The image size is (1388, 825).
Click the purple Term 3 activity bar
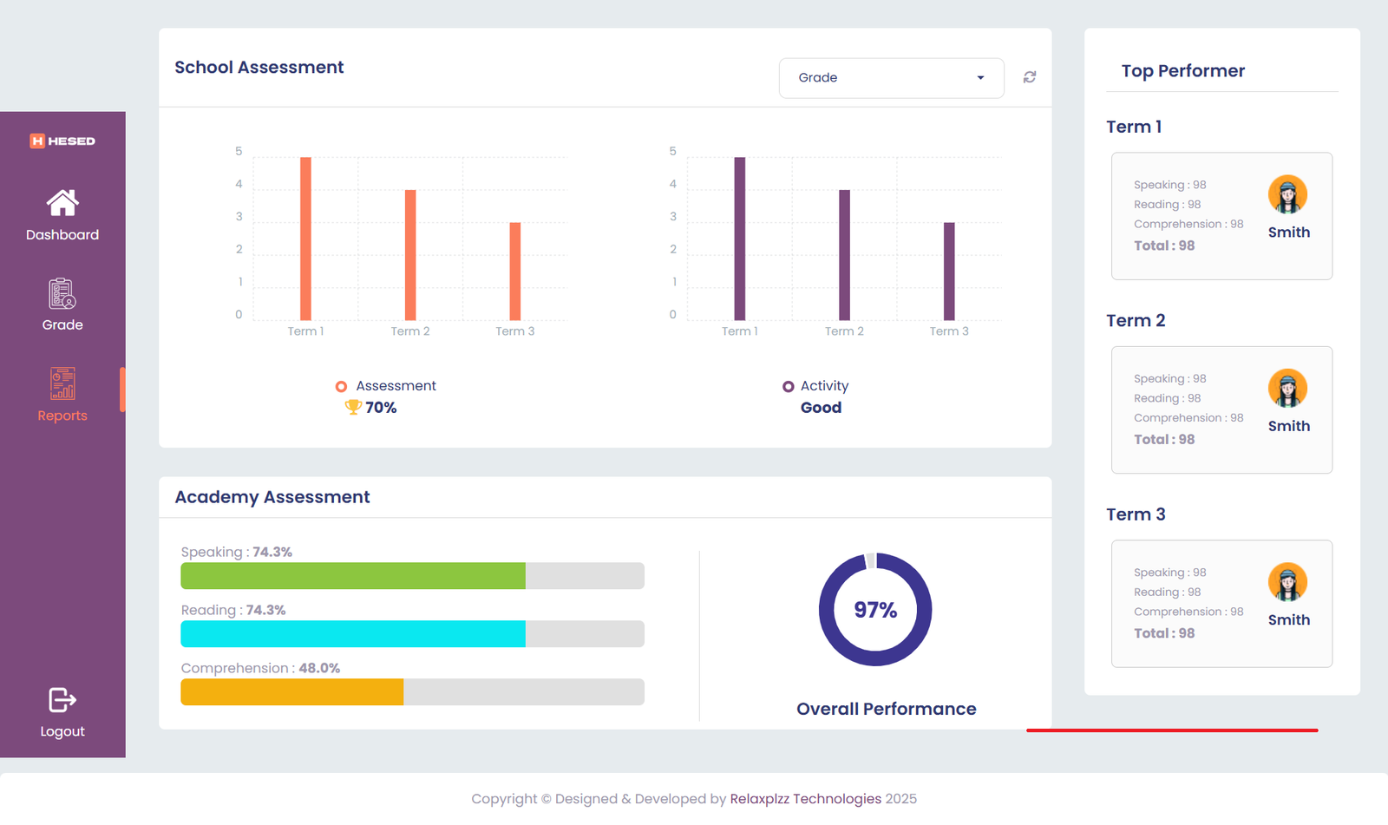949,272
